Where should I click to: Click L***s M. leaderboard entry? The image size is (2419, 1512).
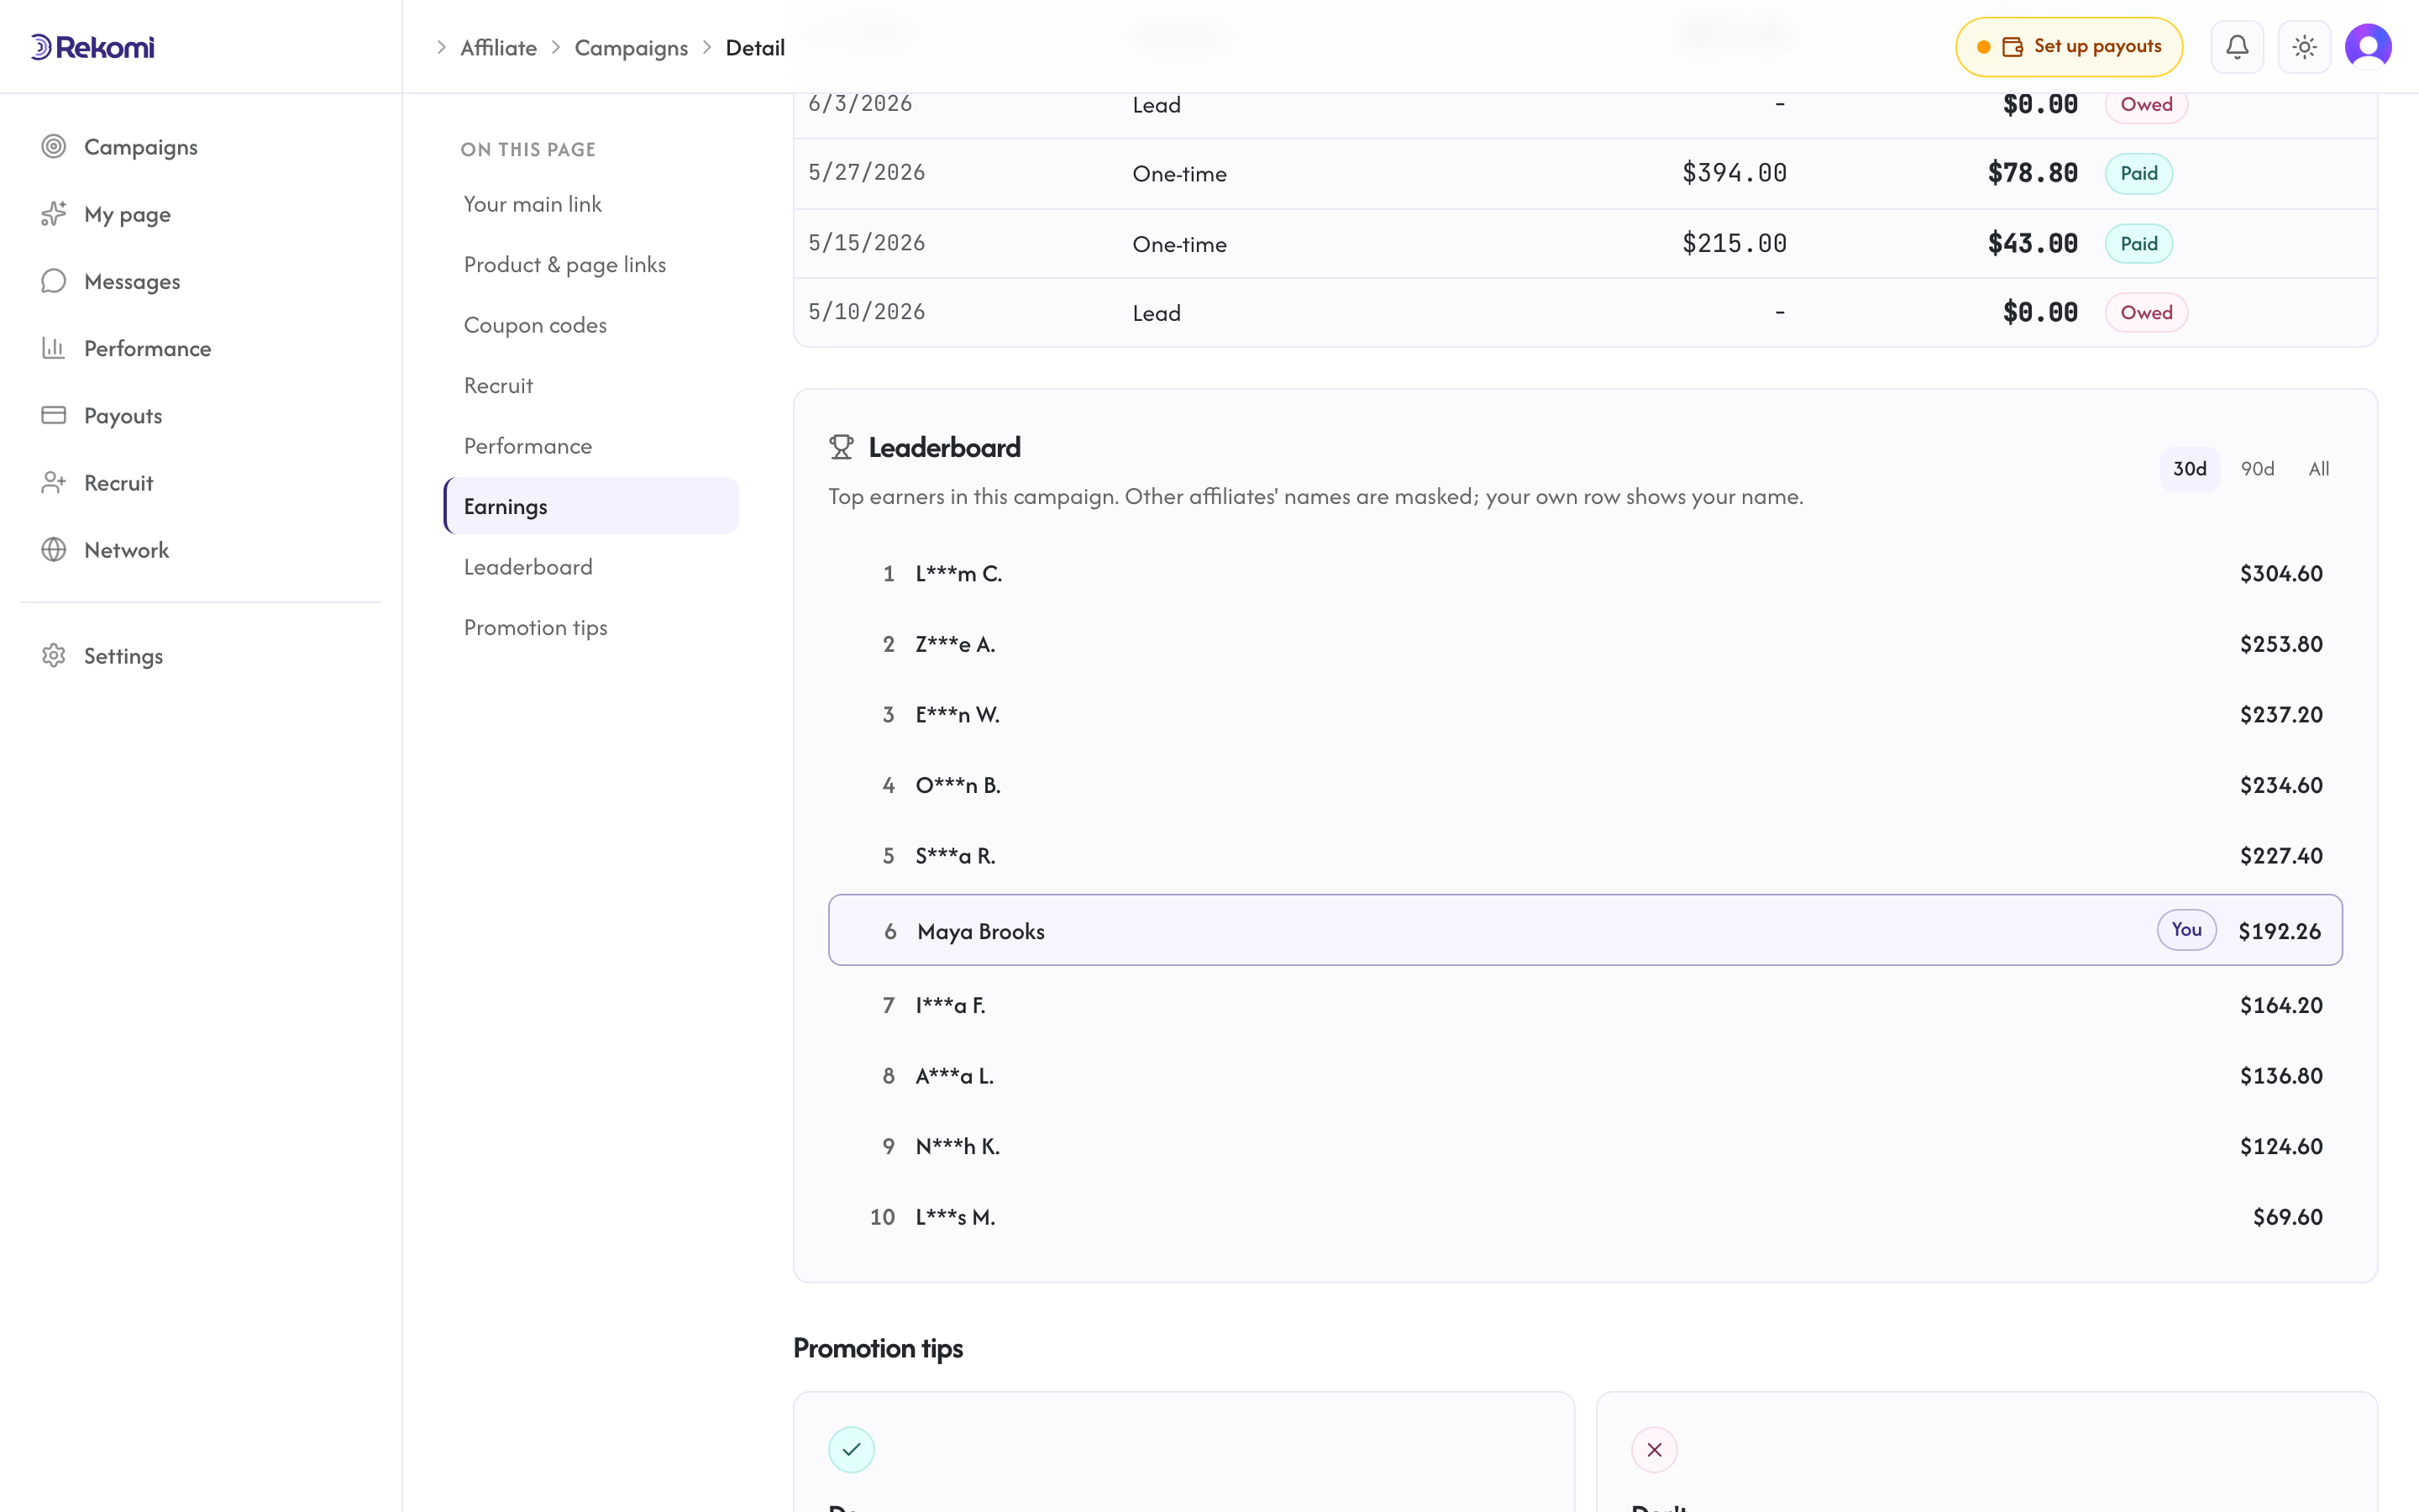click(x=1585, y=1217)
